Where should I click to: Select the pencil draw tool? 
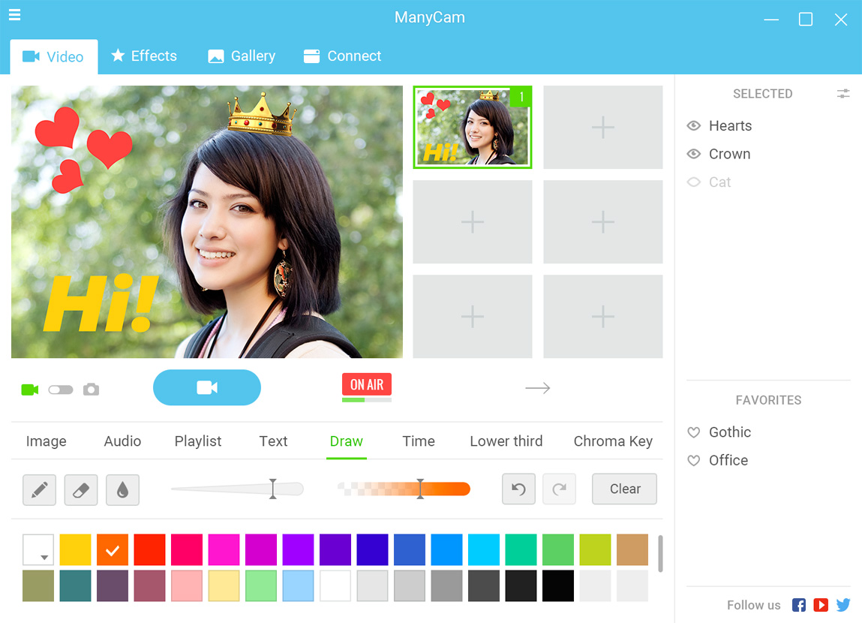coord(39,489)
